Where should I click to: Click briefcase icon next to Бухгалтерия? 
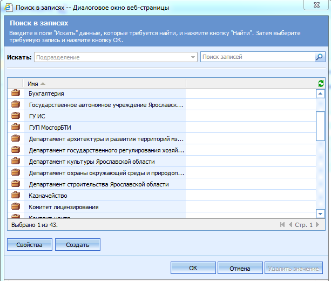tap(16, 93)
